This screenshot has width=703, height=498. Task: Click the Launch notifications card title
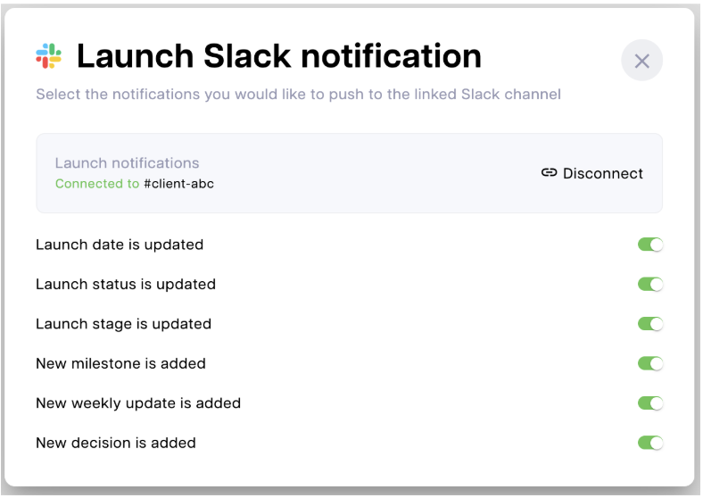click(x=127, y=163)
